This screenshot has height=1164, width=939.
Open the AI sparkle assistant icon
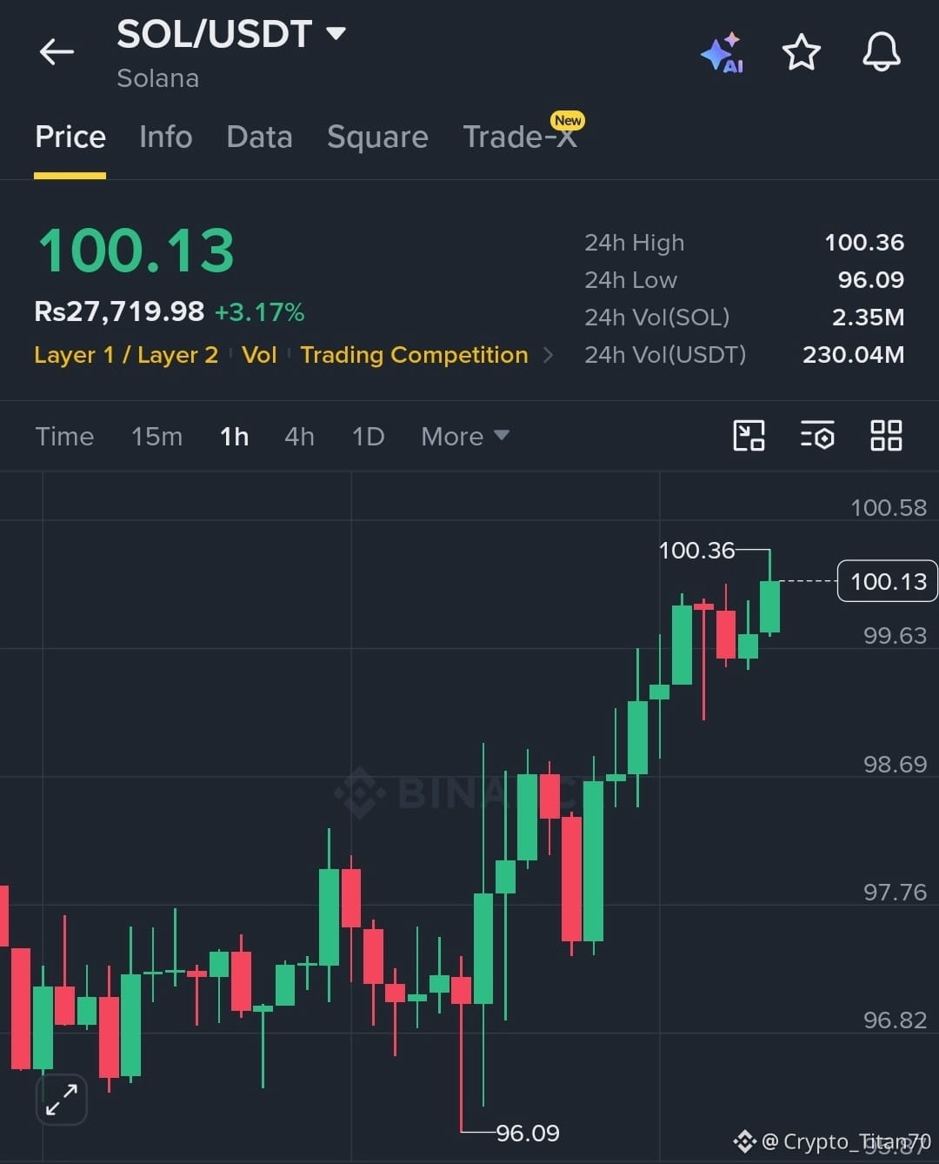[722, 53]
